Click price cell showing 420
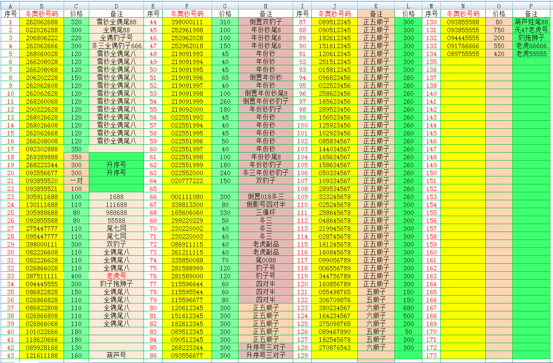The width and height of the screenshot is (553, 363). point(499,54)
